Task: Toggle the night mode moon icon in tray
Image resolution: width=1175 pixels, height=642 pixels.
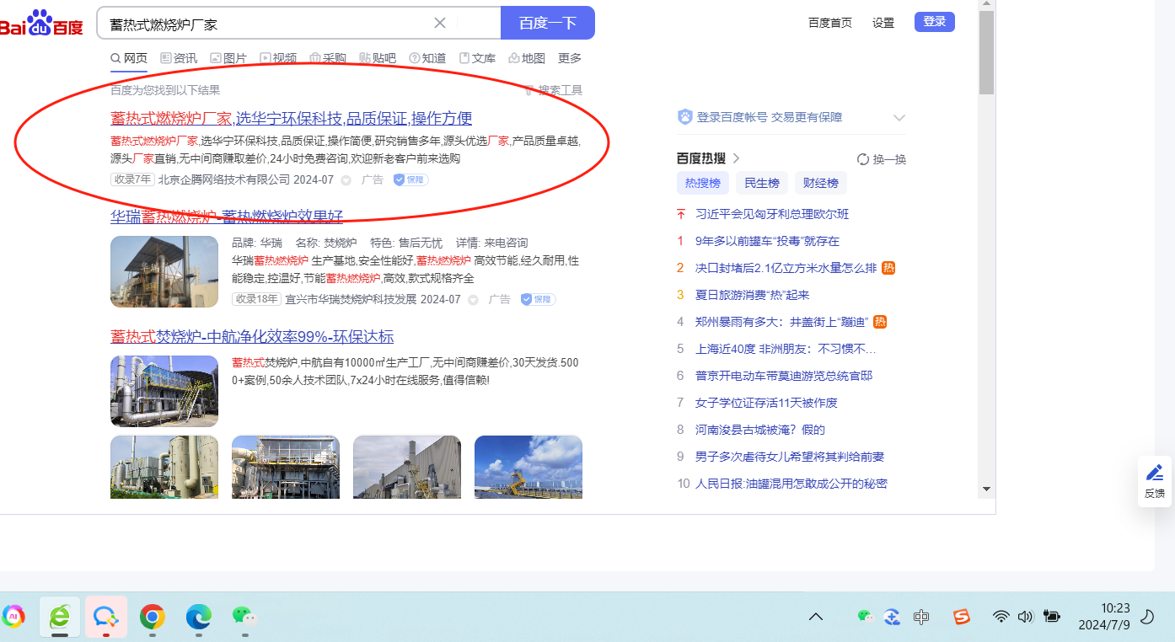Action: tap(1146, 617)
